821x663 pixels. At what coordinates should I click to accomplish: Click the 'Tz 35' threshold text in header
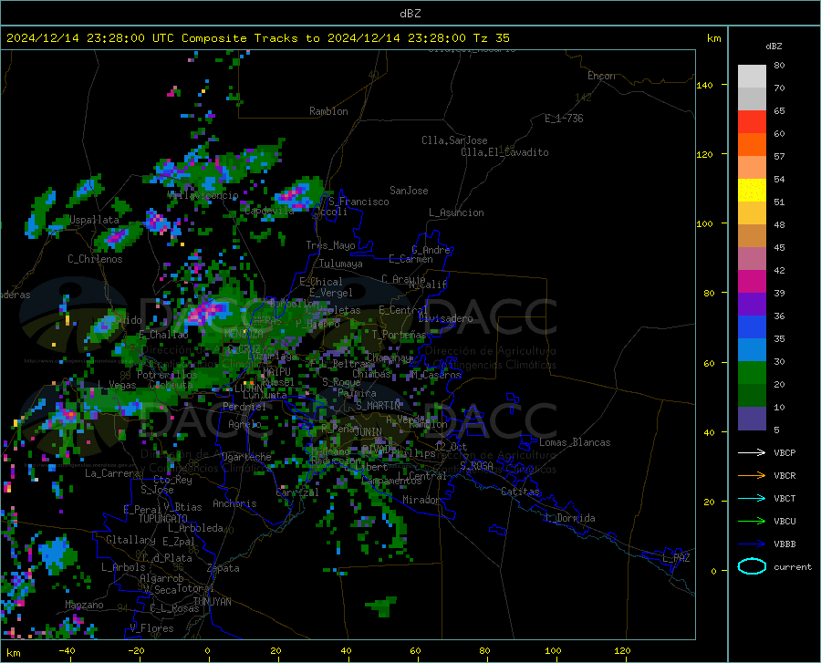[x=491, y=38]
